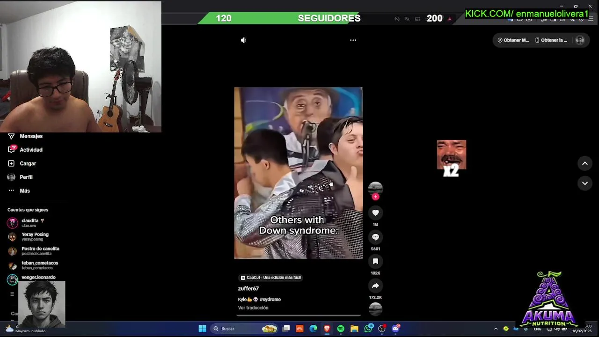
Task: Open the zuffer67 username link
Action: click(248, 289)
